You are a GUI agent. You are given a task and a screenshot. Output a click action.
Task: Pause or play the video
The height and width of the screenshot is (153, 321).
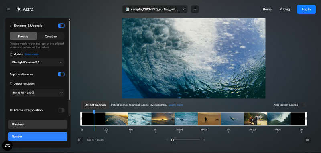pos(80,140)
